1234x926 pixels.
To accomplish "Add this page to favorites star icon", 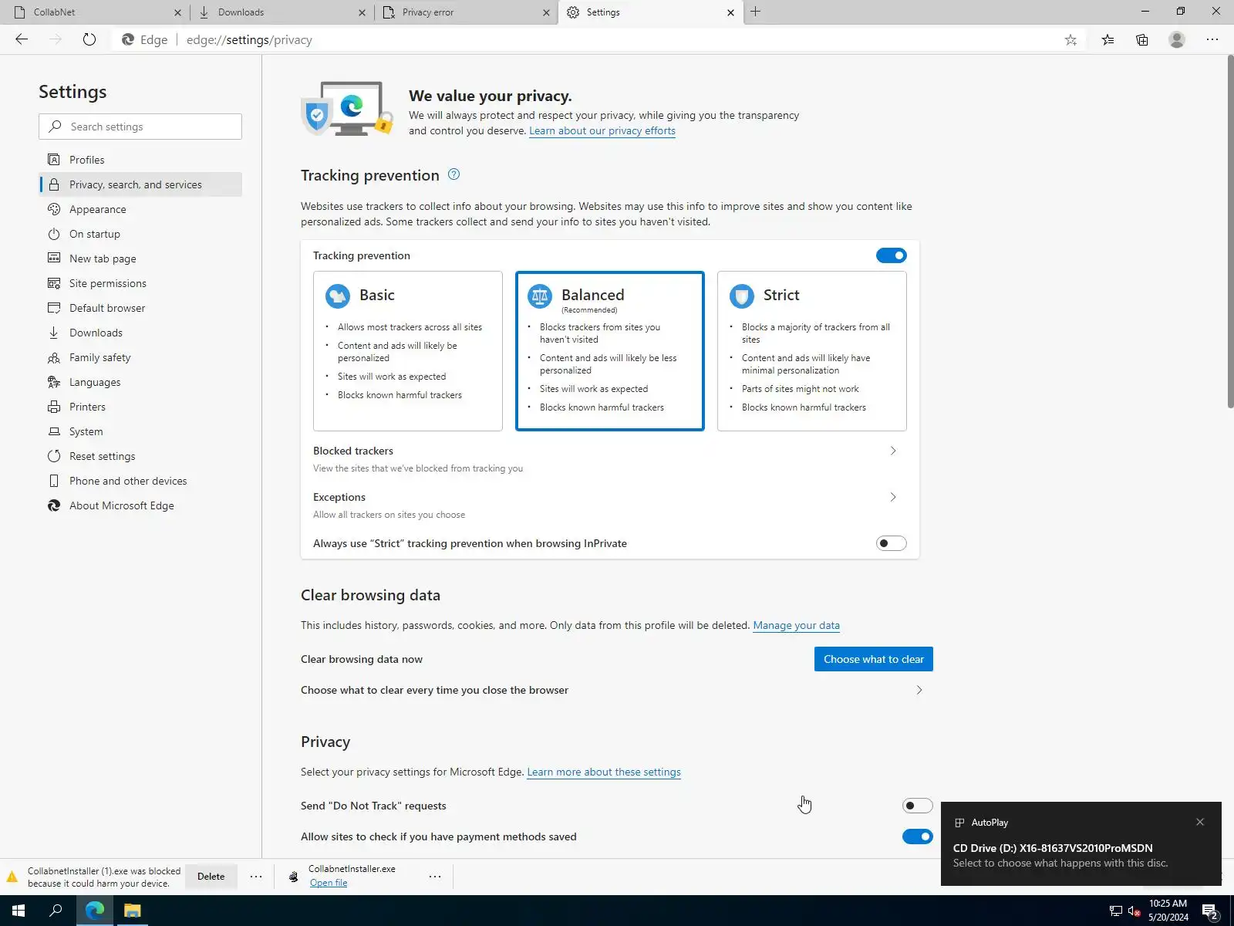I will (x=1070, y=40).
